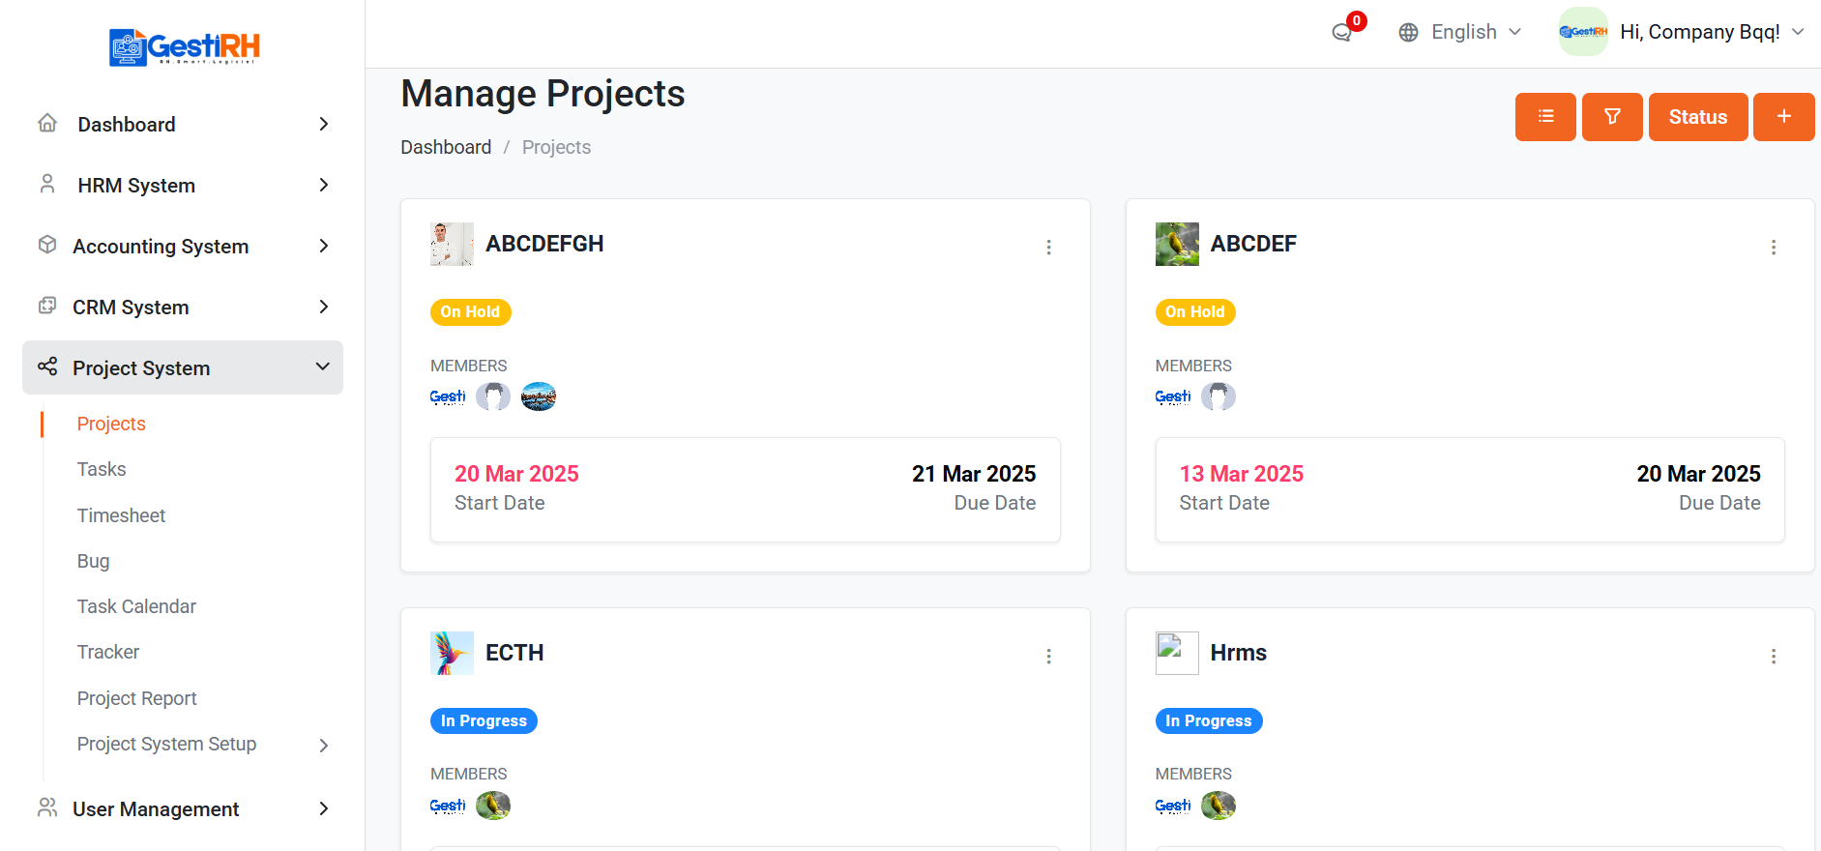Open three-dot menu on Hrms project
1821x851 pixels.
pyautogui.click(x=1773, y=657)
